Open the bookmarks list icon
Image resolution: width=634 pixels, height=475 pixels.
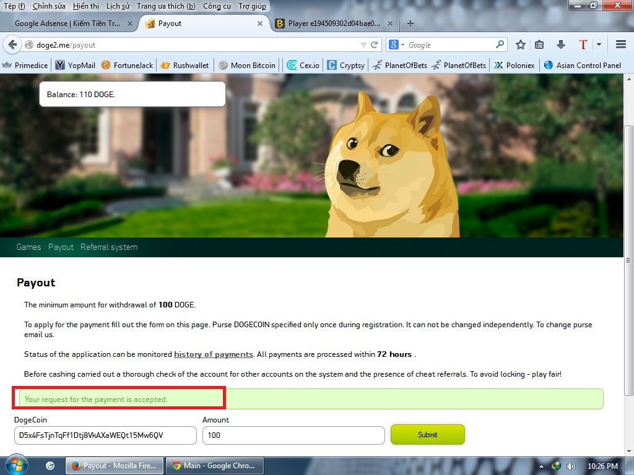(x=539, y=45)
